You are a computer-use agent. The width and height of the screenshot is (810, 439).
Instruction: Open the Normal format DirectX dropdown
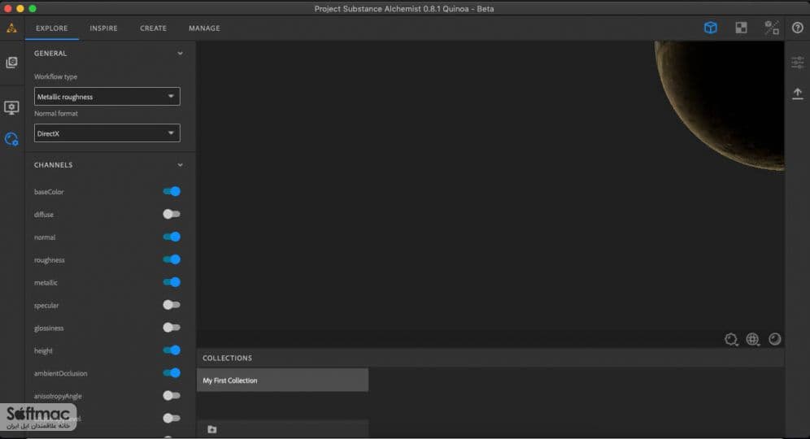[107, 133]
